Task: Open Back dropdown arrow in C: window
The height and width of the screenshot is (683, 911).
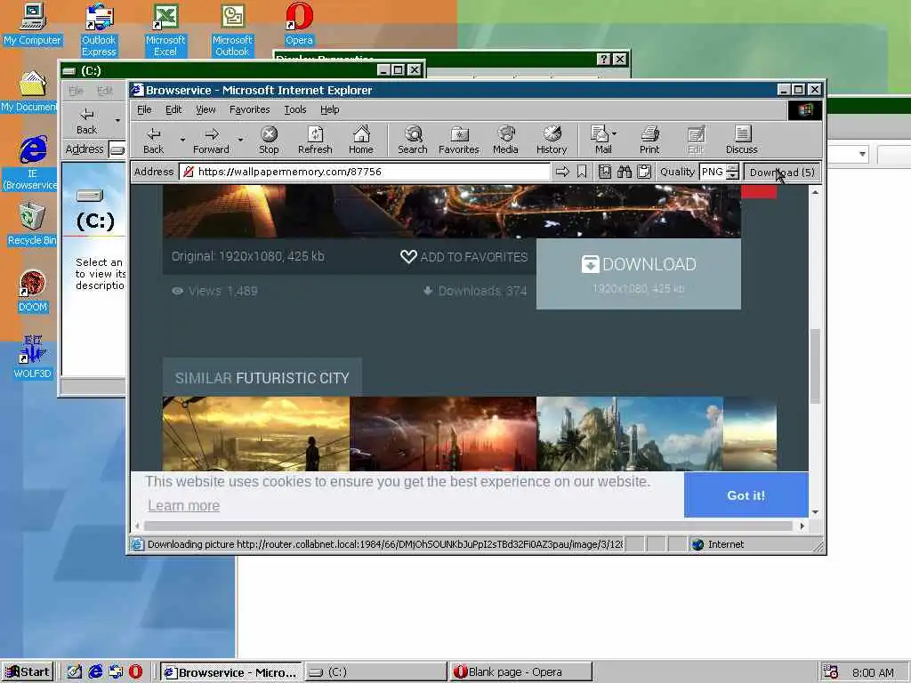Action: pyautogui.click(x=117, y=121)
